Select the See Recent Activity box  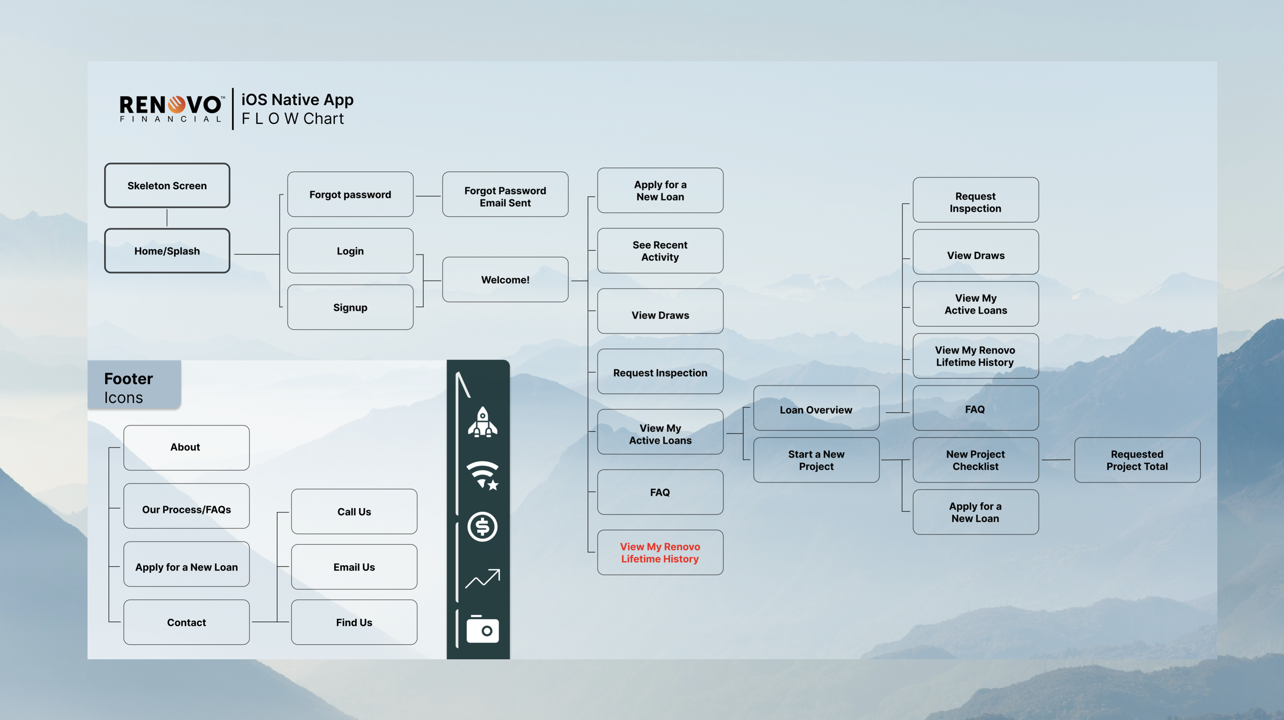point(660,251)
